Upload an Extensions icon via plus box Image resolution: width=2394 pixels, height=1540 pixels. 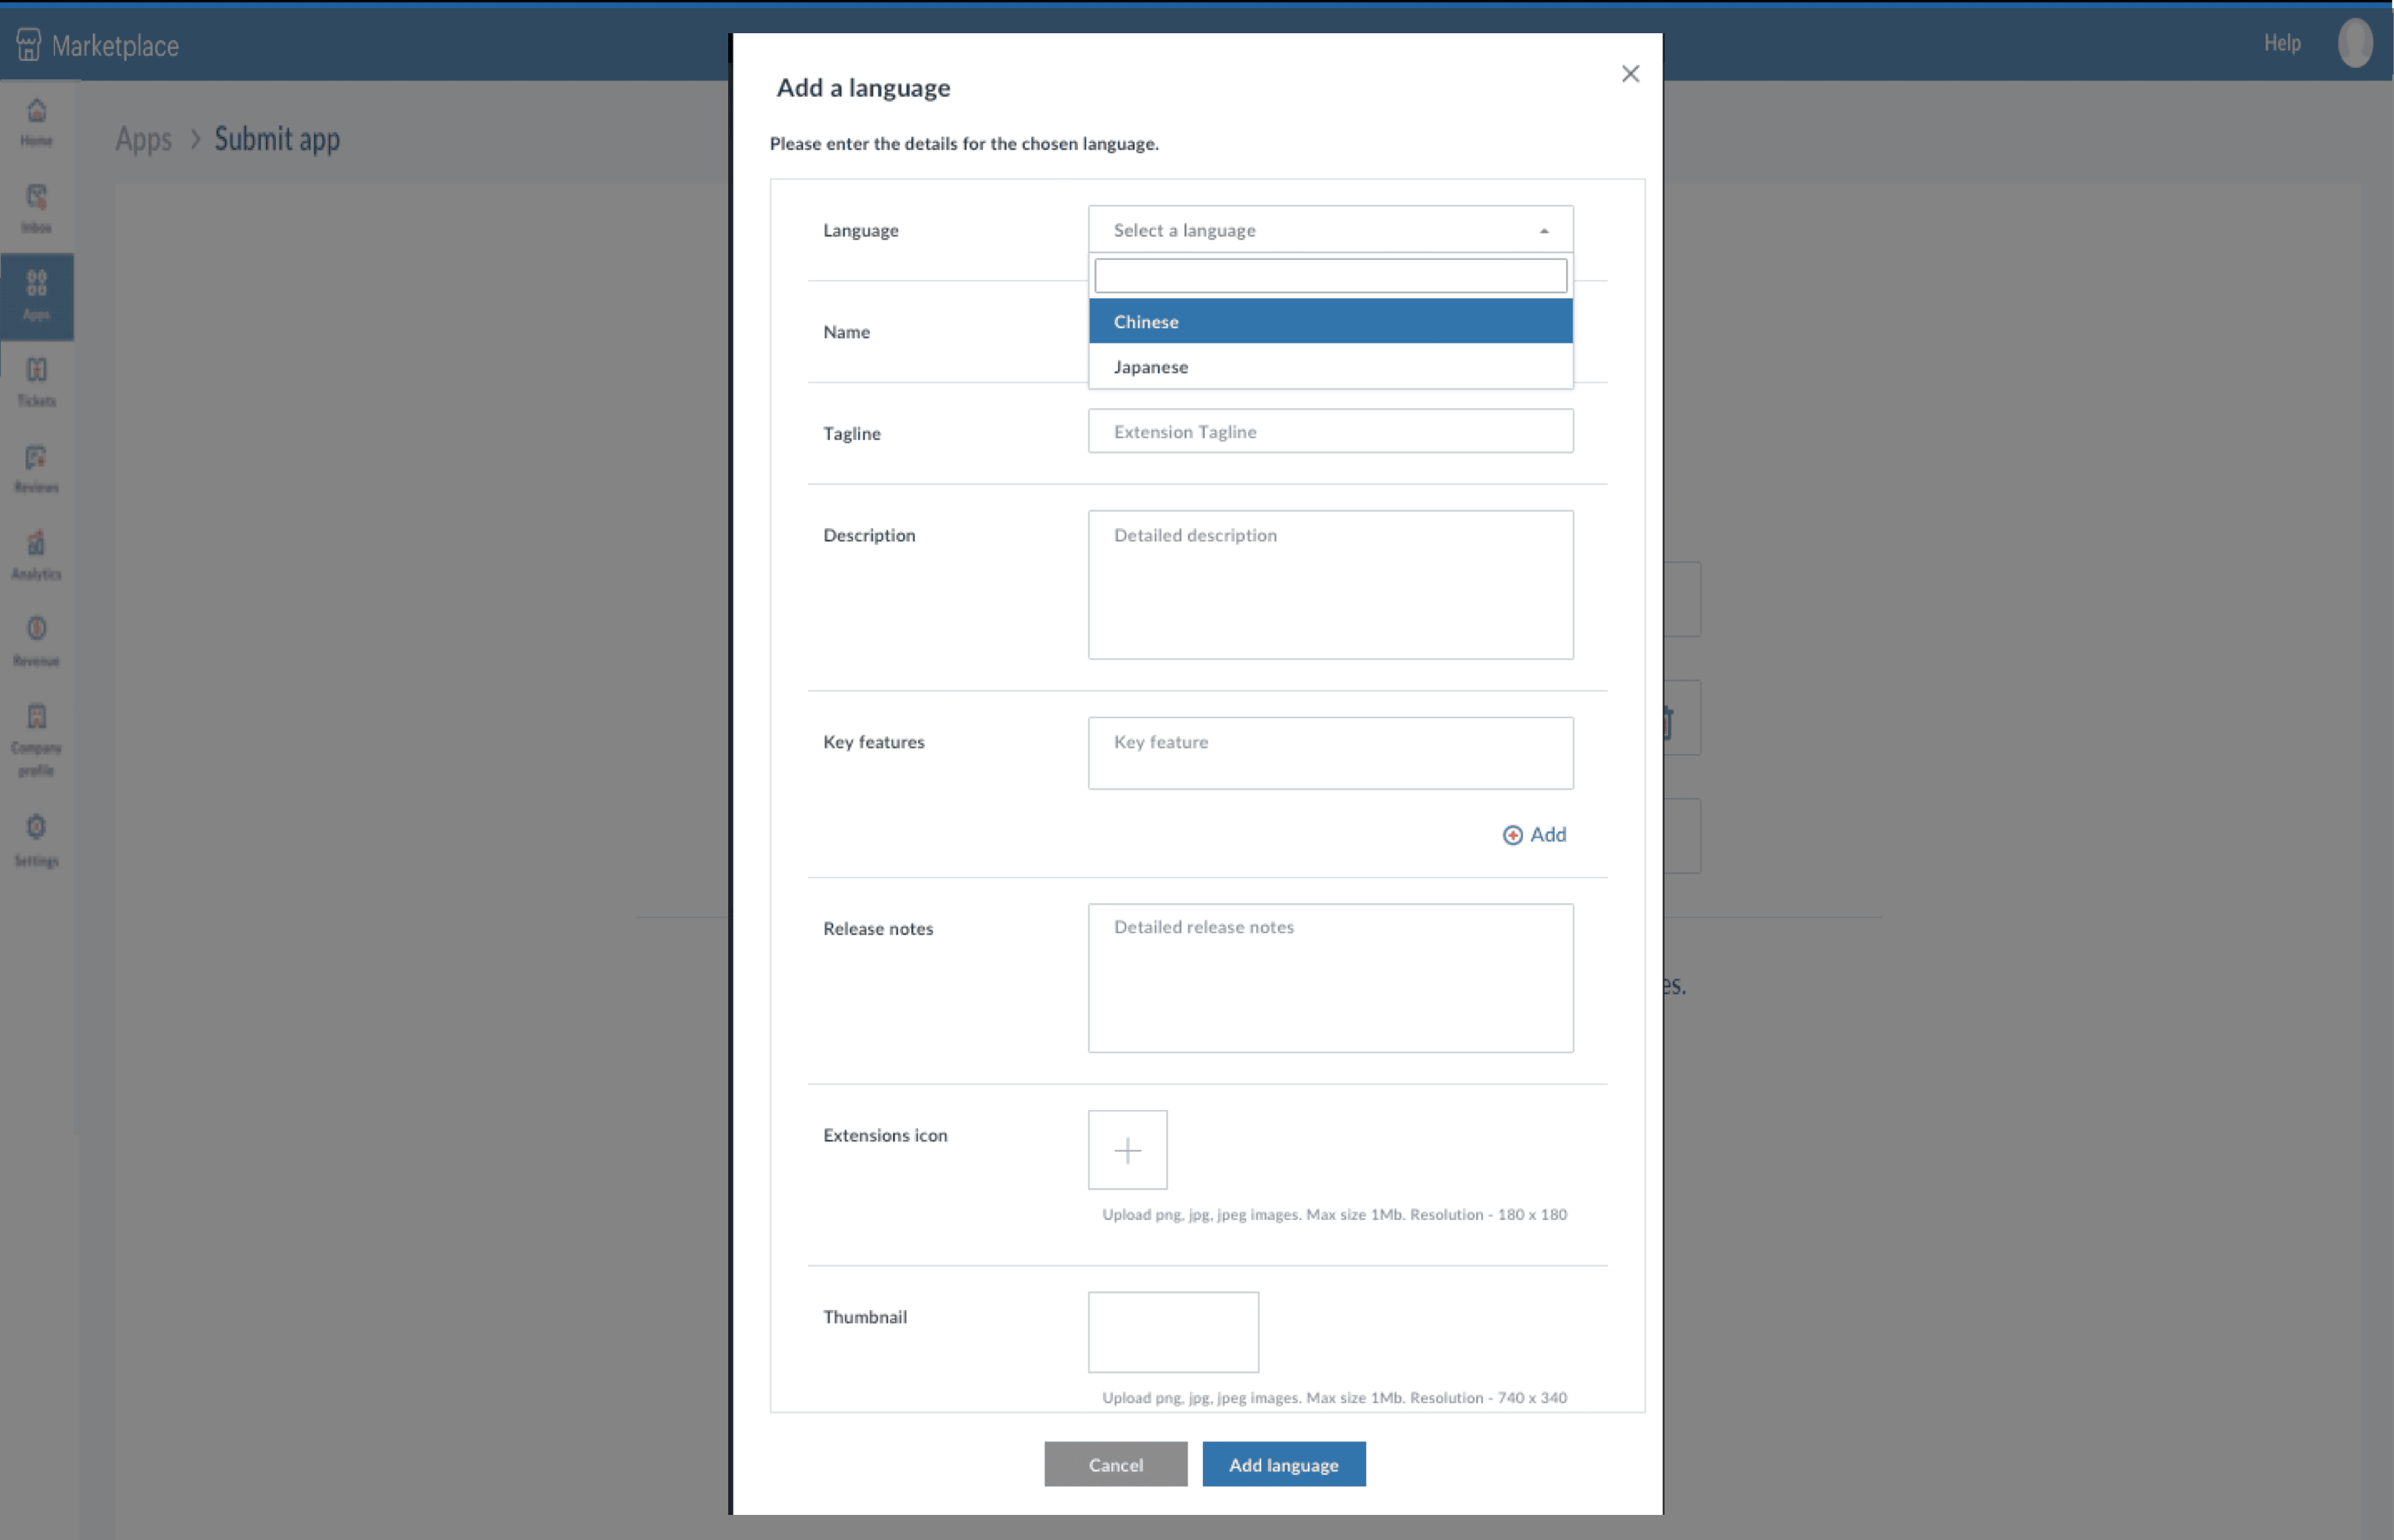tap(1127, 1150)
